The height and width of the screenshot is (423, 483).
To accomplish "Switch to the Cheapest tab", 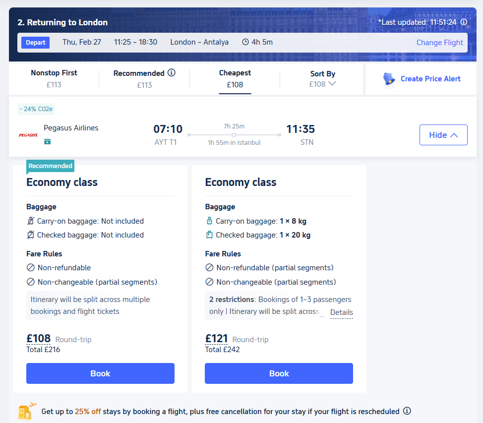I will pos(235,78).
